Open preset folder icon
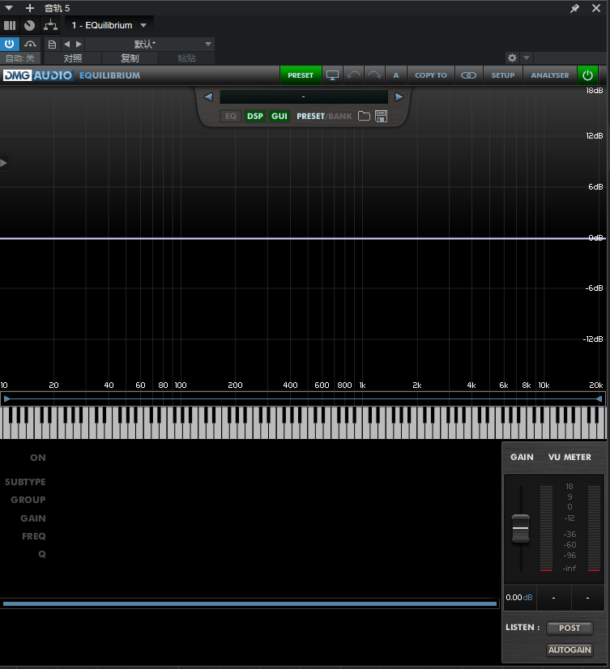Screen dimensions: 610x669 [x=364, y=116]
